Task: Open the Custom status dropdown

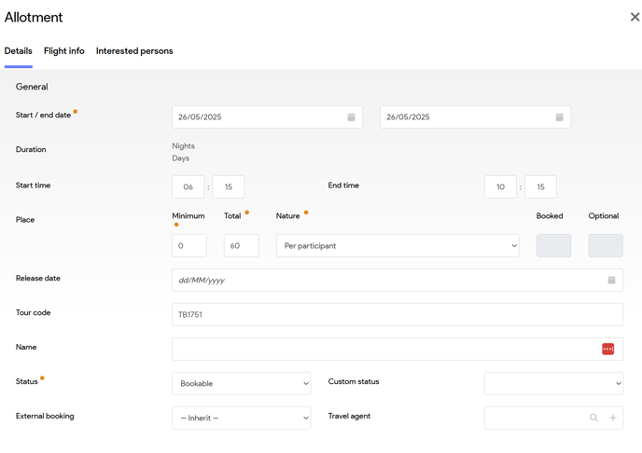Action: click(553, 383)
